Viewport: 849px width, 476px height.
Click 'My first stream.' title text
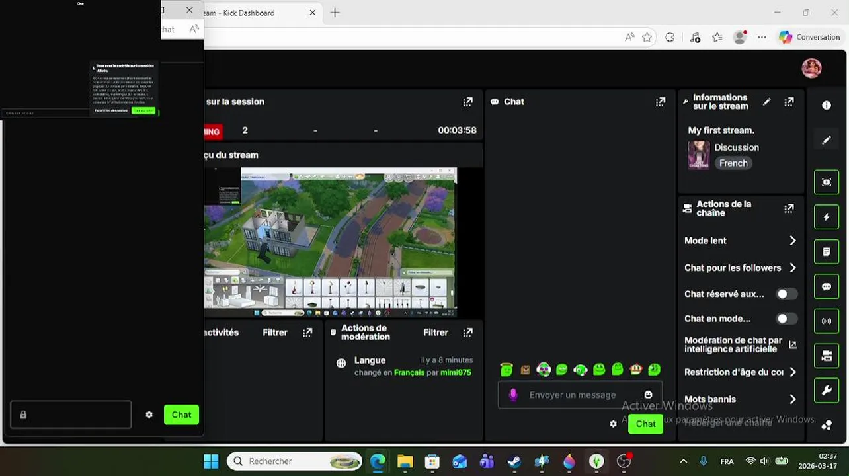pyautogui.click(x=721, y=130)
